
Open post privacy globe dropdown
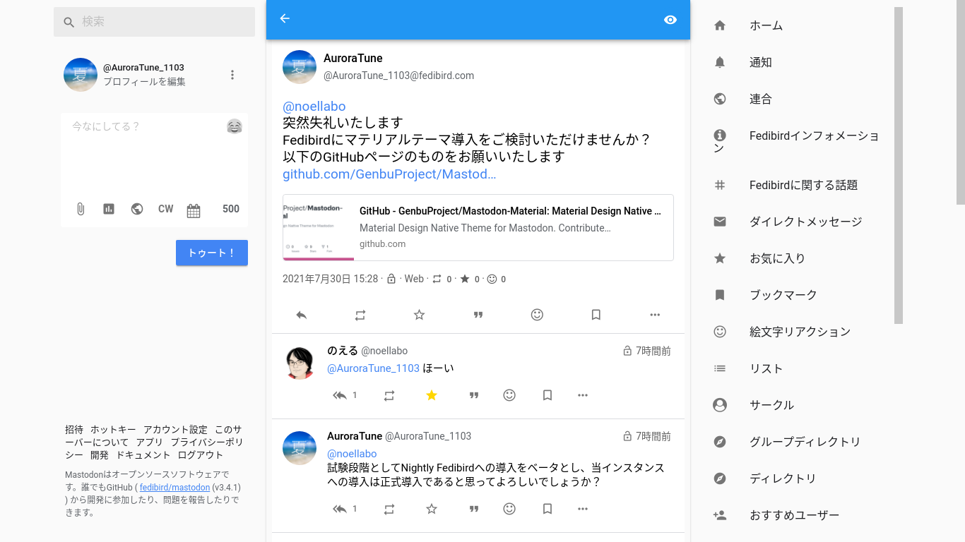(137, 209)
